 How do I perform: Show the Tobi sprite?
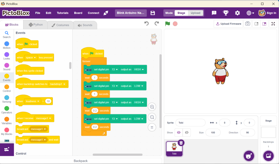click(179, 133)
